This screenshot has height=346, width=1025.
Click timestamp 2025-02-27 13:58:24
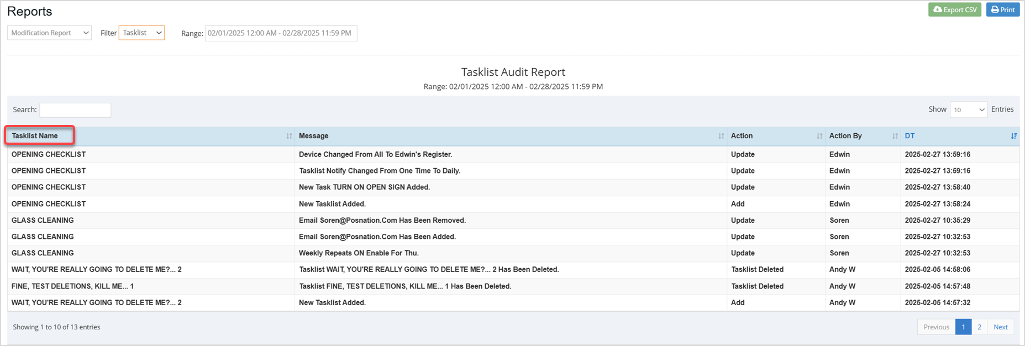938,204
